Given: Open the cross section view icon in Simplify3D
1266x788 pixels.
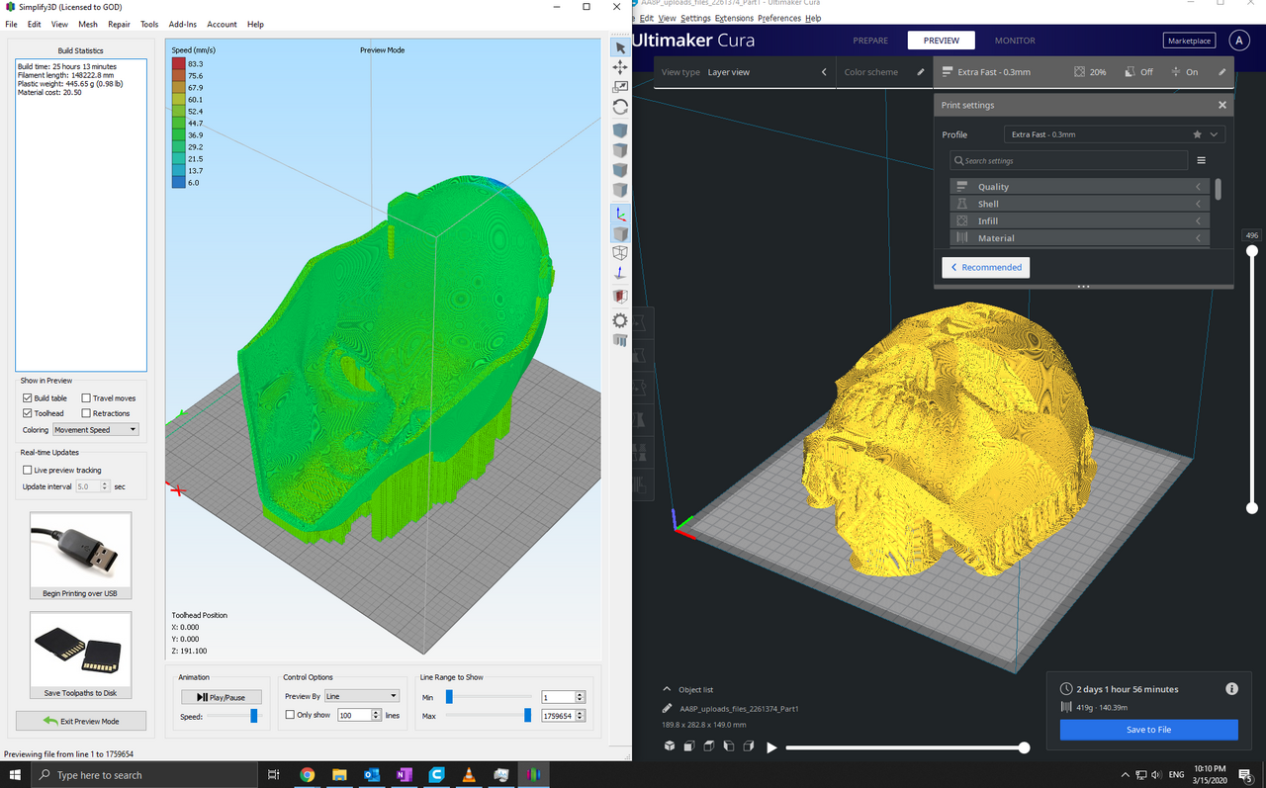Looking at the screenshot, I should point(620,296).
